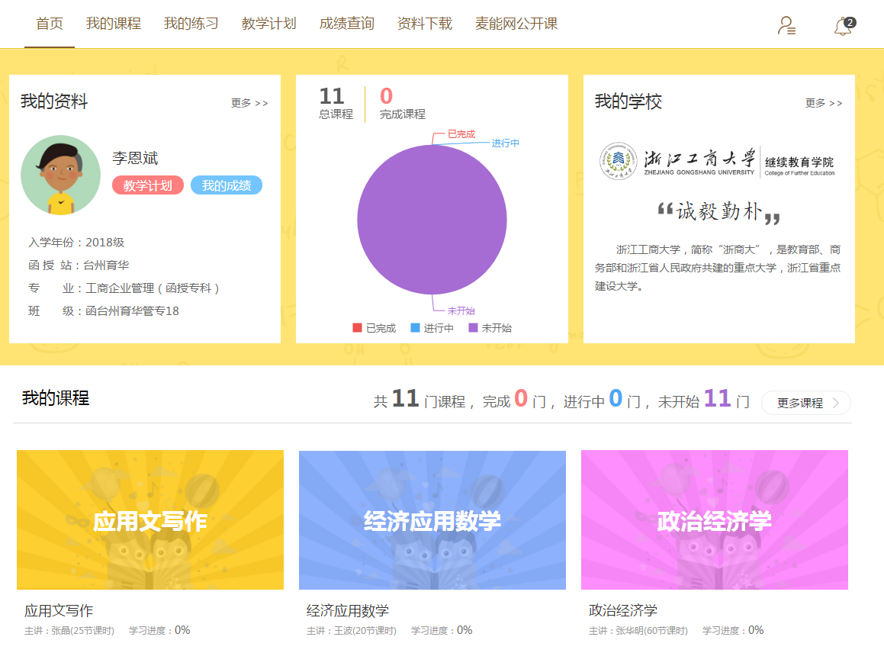
Task: Click the pink 教学计划 button
Action: [x=148, y=185]
